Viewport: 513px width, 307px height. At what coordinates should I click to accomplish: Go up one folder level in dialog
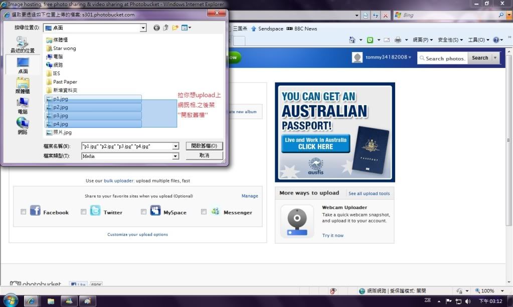(165, 28)
